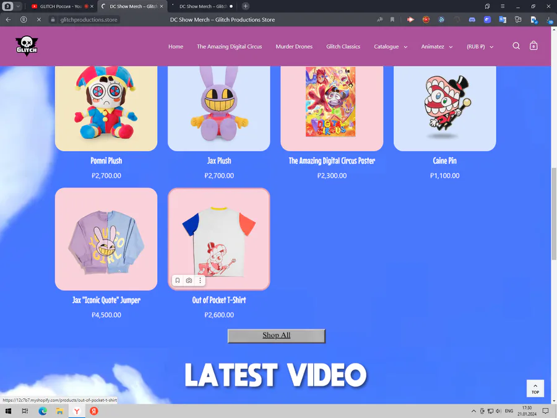Click the RSS feed extension icon
The image size is (557, 418).
[441, 20]
